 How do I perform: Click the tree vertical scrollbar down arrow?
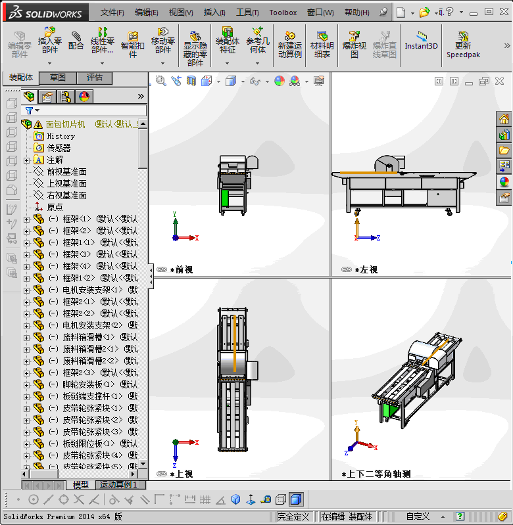tap(143, 464)
